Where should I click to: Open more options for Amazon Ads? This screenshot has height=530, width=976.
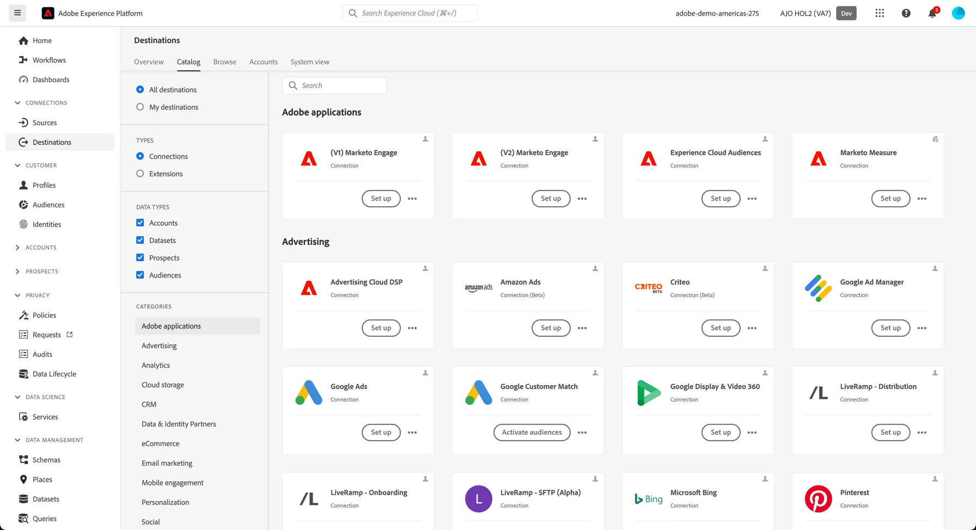(582, 328)
